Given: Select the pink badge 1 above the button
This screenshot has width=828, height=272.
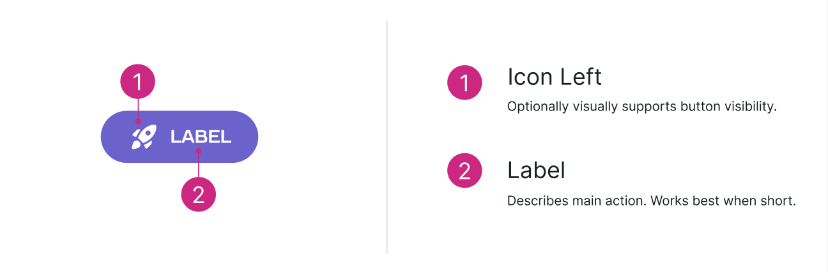Looking at the screenshot, I should pyautogui.click(x=138, y=81).
